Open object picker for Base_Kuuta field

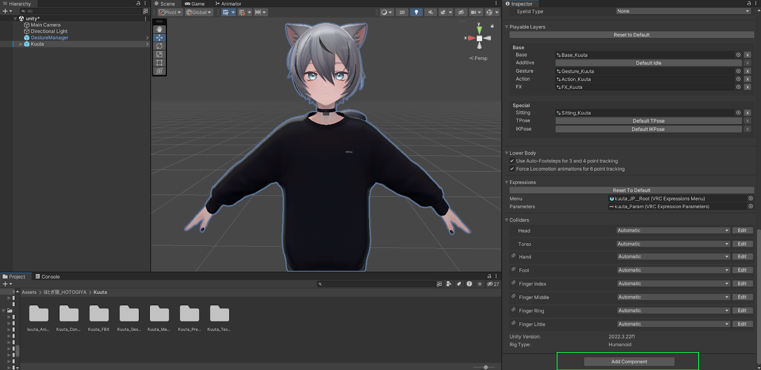click(x=738, y=55)
